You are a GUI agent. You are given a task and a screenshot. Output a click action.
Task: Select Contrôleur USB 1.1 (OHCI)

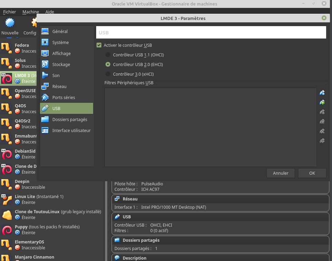pos(108,55)
